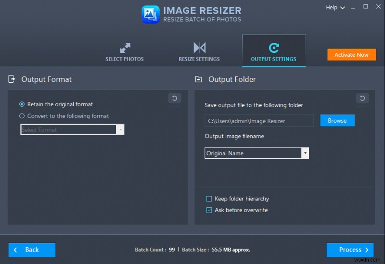Open the Help menu

pyautogui.click(x=335, y=8)
